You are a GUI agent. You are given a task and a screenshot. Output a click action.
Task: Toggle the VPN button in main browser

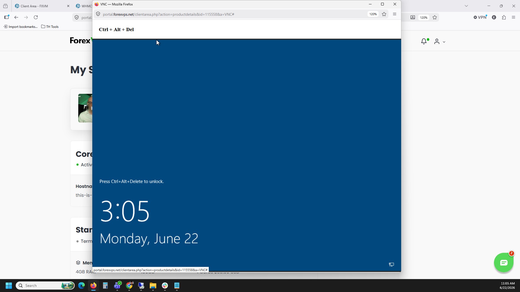coord(480,17)
